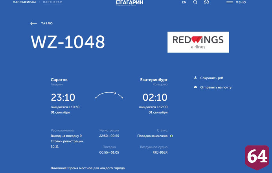This screenshot has width=272, height=173.
Task: Open the МЕНЮ label
Action: 241,2
